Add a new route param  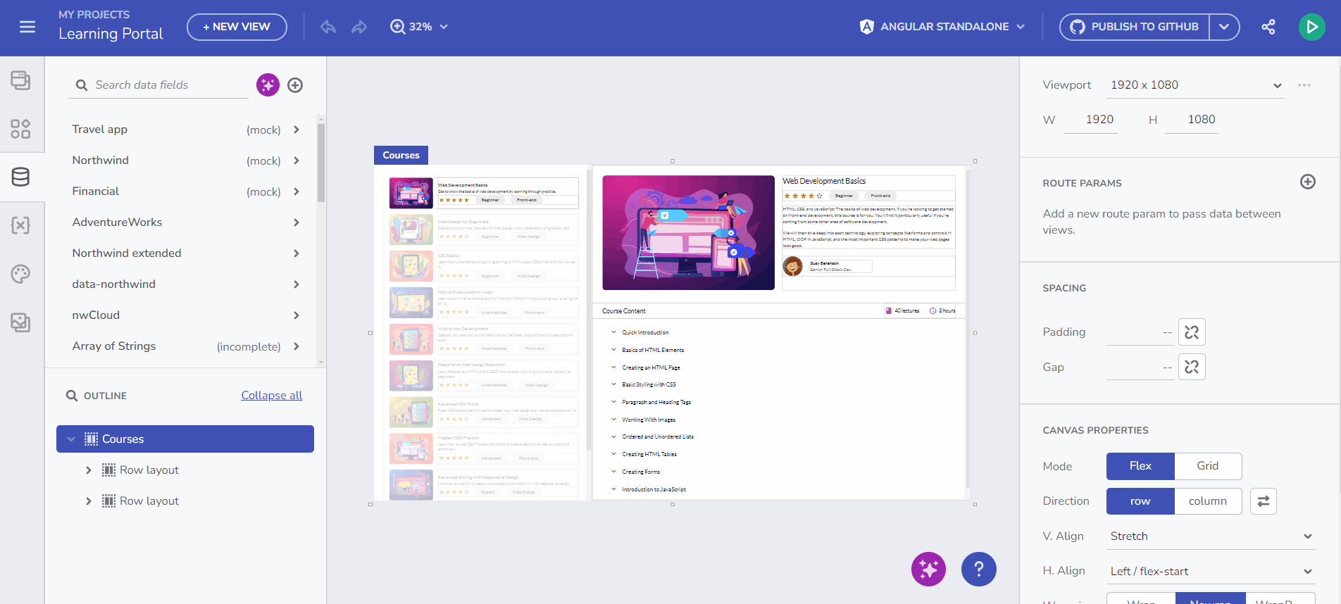coord(1307,182)
